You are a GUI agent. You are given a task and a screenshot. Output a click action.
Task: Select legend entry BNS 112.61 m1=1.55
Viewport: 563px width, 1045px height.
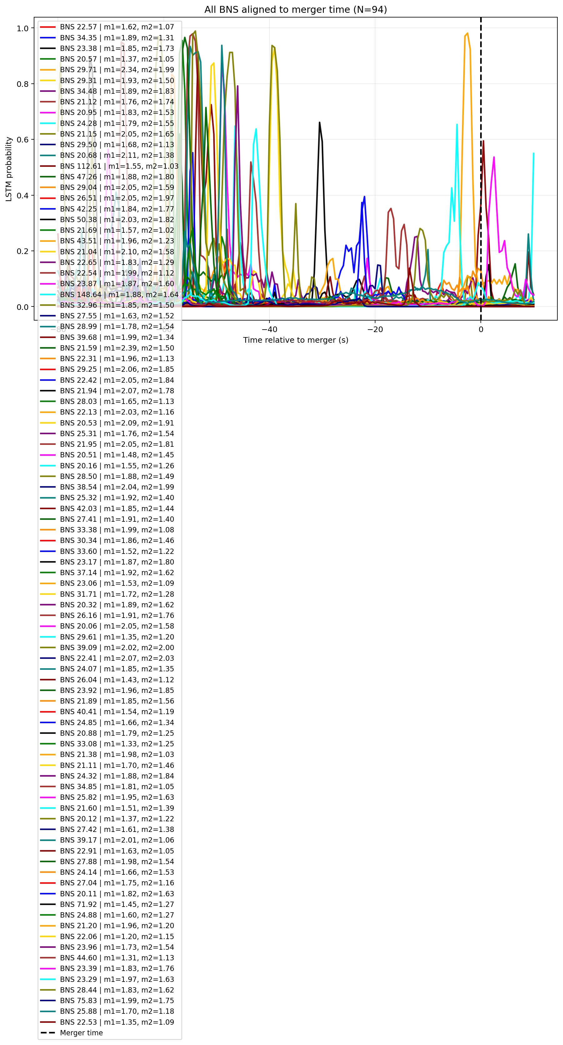coord(109,166)
